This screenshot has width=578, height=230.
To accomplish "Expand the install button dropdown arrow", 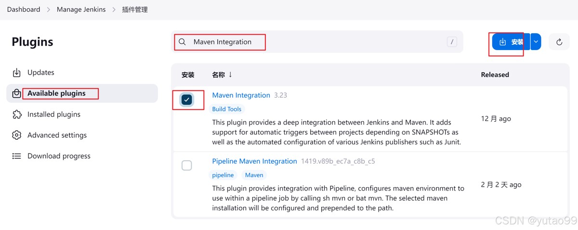I will tap(536, 42).
